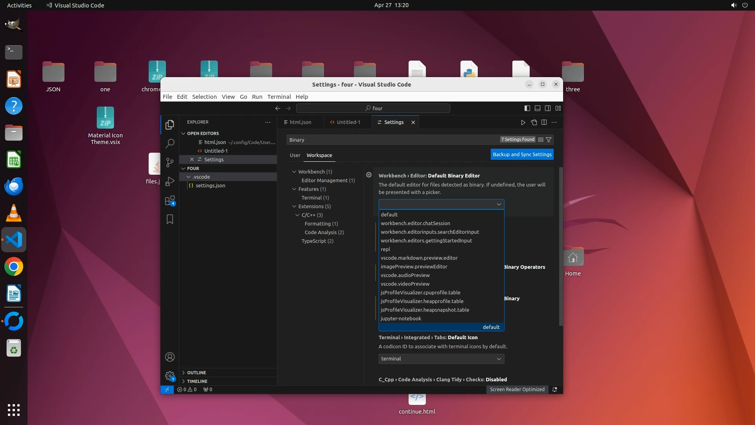Open settings filter funnel icon
755x425 pixels.
click(x=549, y=140)
